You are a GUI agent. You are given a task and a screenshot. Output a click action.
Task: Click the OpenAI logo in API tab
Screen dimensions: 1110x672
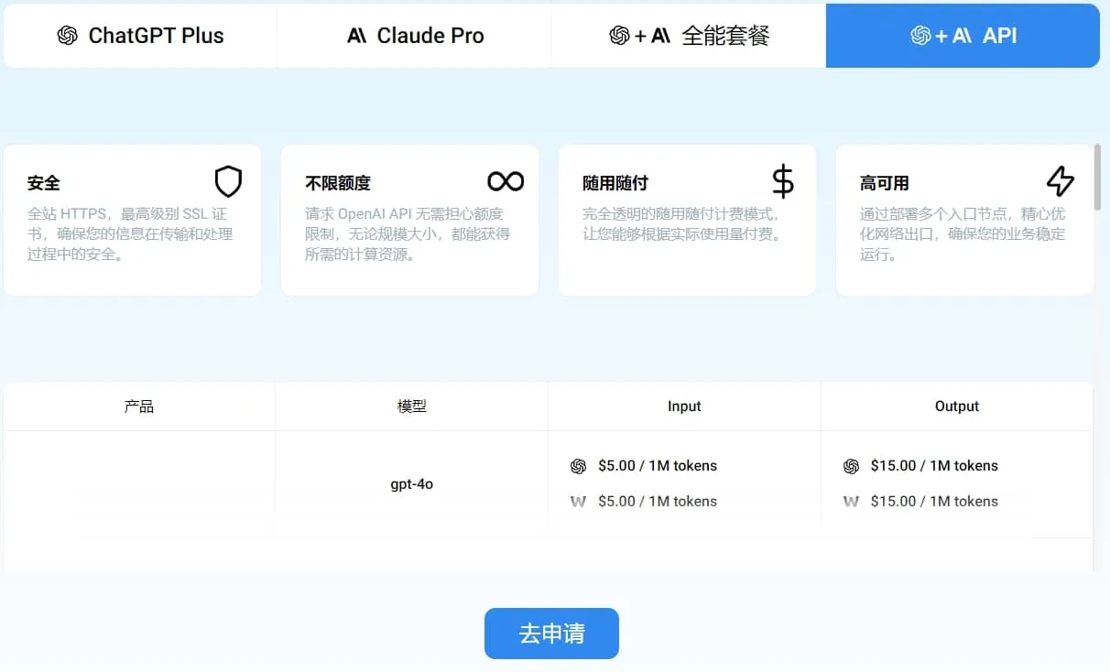click(x=920, y=36)
